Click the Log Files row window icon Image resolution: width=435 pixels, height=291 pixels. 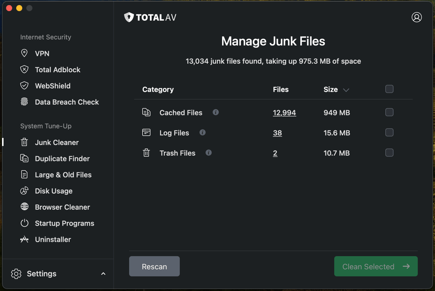click(146, 132)
